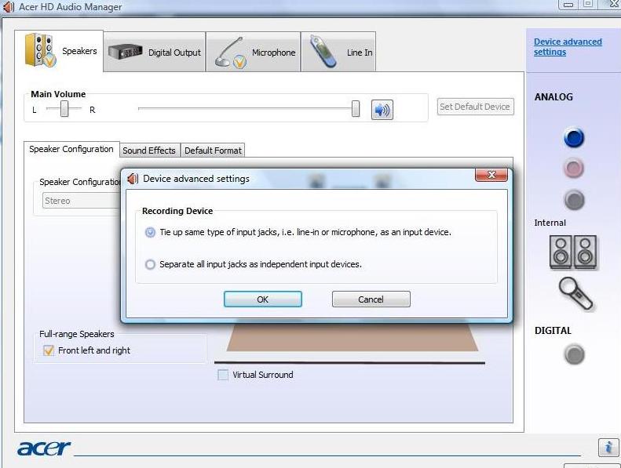Open the Default Format tab
The width and height of the screenshot is (621, 468).
coord(213,151)
